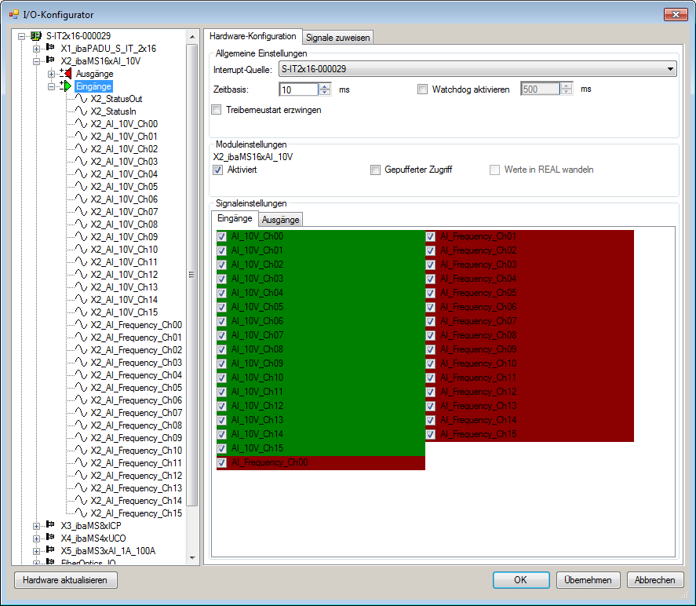
Task: Click the Zeitbasis value input field
Action: coord(298,89)
